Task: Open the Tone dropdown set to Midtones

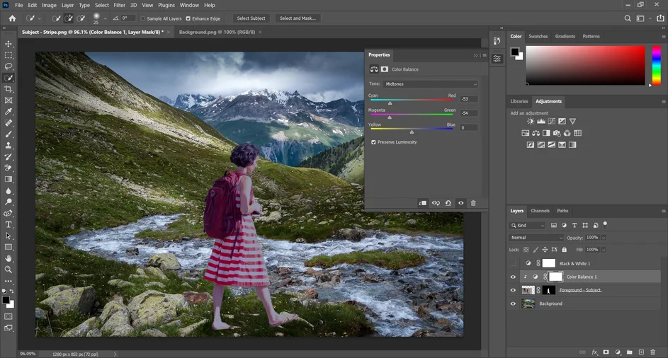Action: pos(431,83)
